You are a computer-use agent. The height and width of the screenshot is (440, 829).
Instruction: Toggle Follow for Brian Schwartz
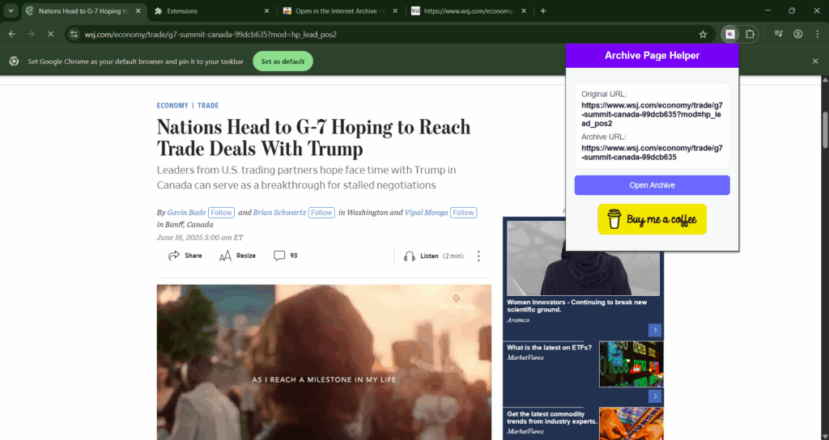tap(321, 213)
